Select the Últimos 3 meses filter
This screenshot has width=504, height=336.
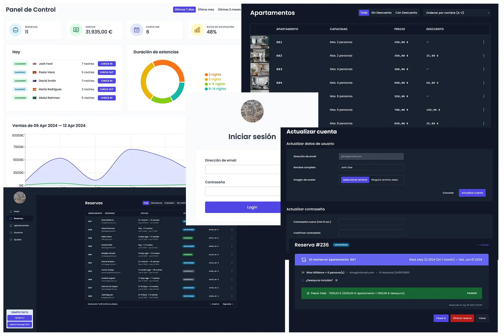[x=229, y=10]
